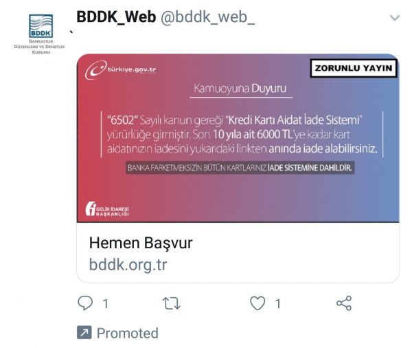
Task: Click the reply count number
Action: click(105, 304)
